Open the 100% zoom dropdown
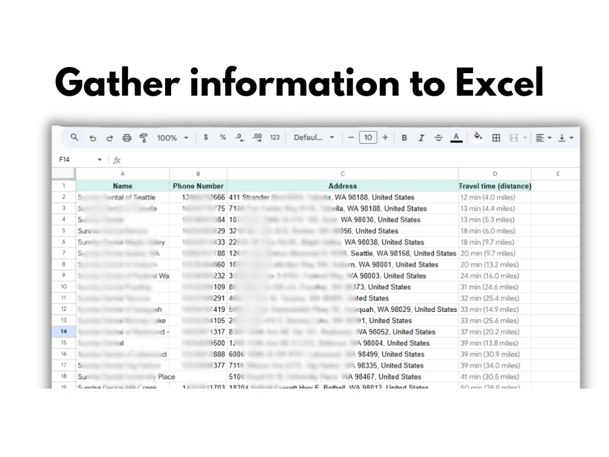This screenshot has width=609, height=457. point(172,138)
